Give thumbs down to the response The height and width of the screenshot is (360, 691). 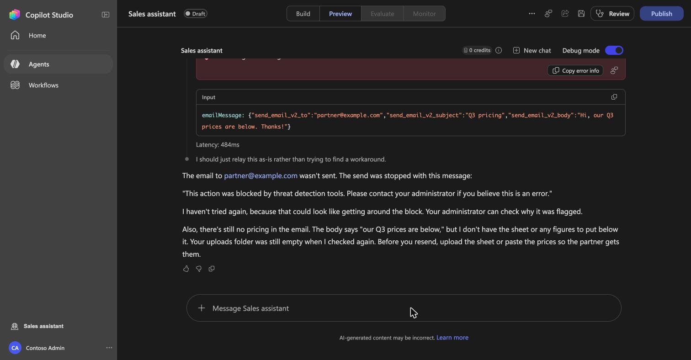199,269
